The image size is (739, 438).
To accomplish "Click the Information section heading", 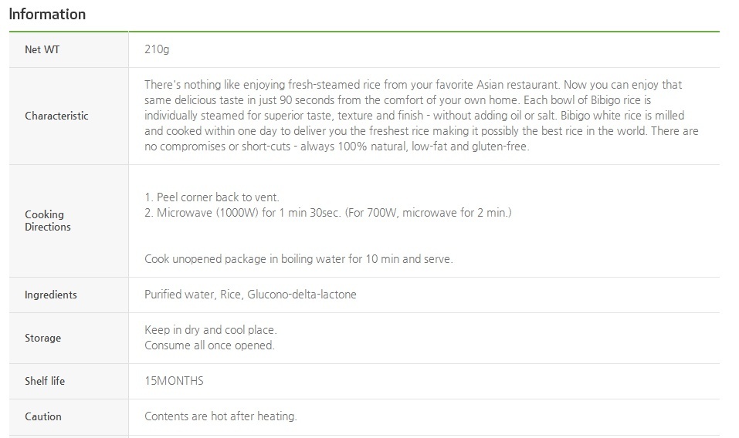I will (x=47, y=15).
